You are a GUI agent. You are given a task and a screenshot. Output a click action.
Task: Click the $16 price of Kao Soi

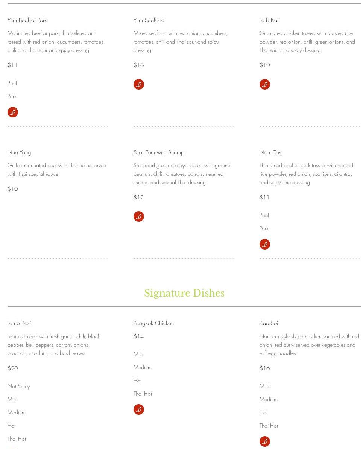pyautogui.click(x=264, y=368)
